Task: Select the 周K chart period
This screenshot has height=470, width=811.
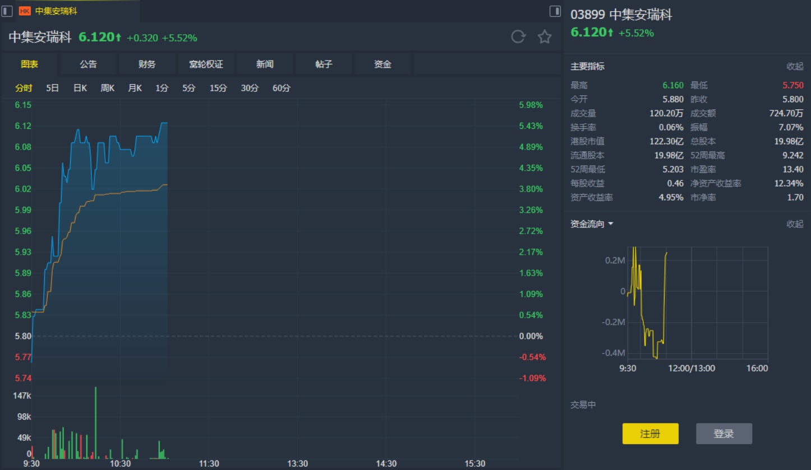Action: pos(108,88)
